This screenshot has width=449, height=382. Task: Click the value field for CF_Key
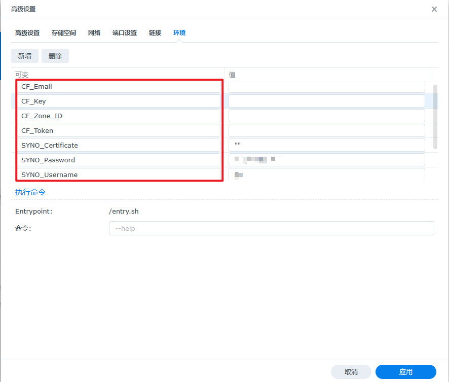327,101
